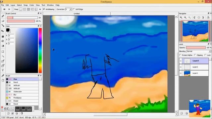Select the Eraser tool in left toolbar
This screenshot has height=119, width=212.
[3, 21]
